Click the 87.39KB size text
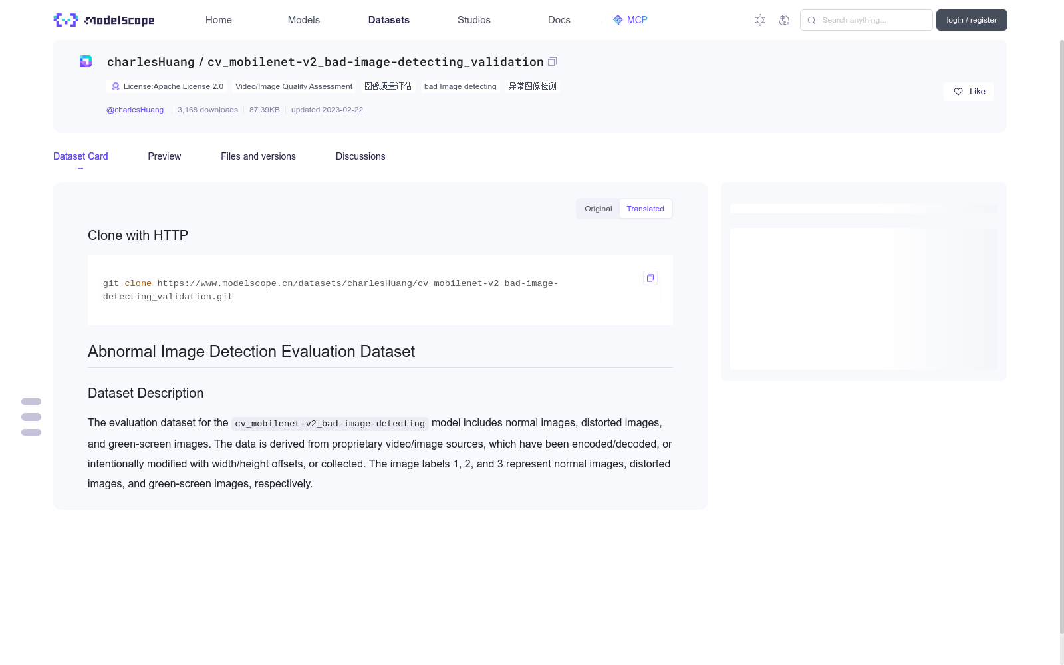 265,110
